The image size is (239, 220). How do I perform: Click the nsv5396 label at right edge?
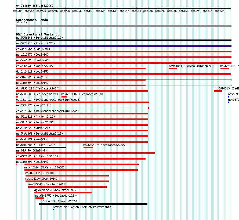(234, 94)
